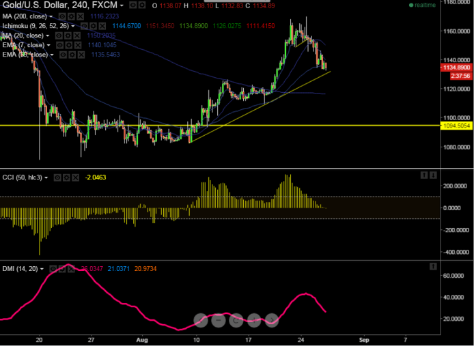Hide the Ichimoku indicator with eye icon
The height and width of the screenshot is (346, 474).
coord(84,26)
